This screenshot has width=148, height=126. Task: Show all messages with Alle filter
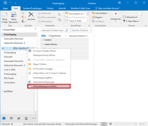(44, 36)
